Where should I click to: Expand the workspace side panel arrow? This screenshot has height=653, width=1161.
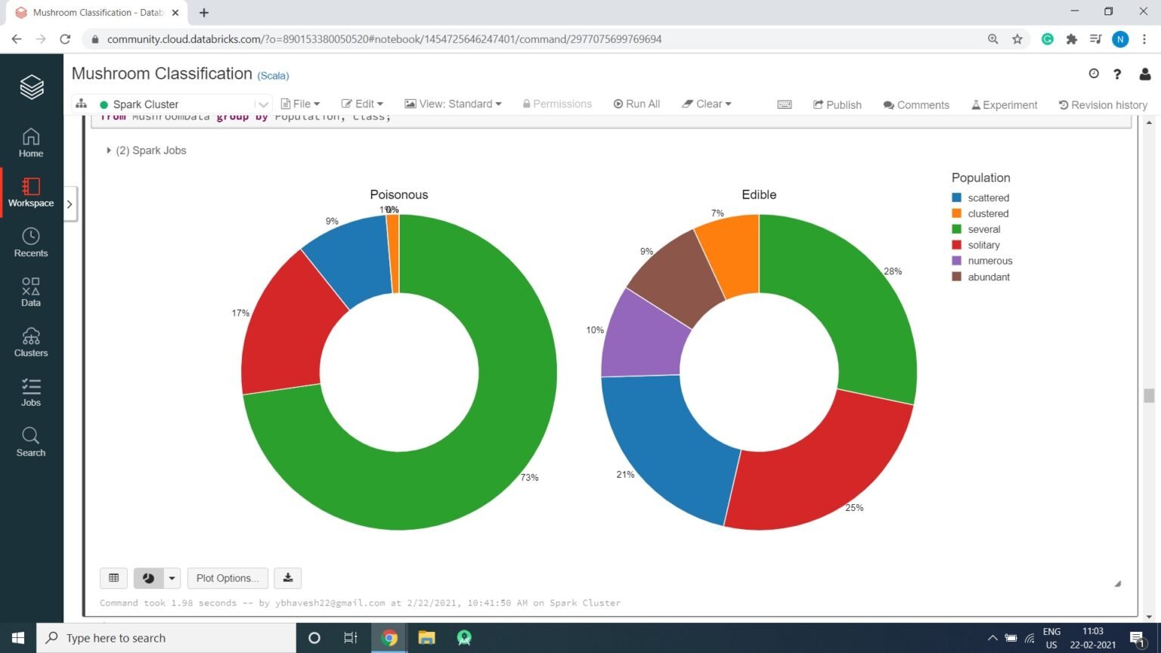(x=70, y=204)
